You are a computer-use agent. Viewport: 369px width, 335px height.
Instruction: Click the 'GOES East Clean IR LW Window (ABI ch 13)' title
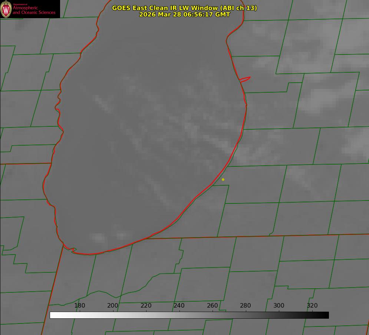(x=185, y=8)
